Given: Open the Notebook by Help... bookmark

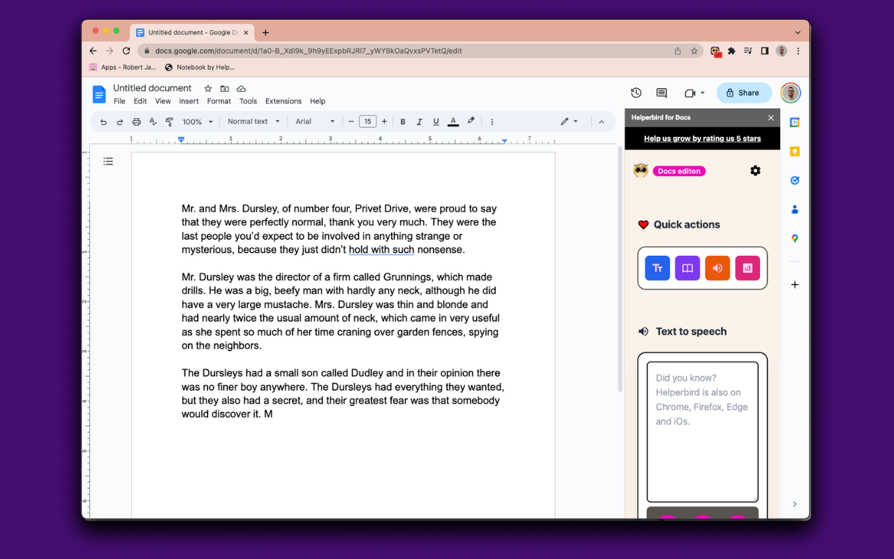Looking at the screenshot, I should click(200, 67).
